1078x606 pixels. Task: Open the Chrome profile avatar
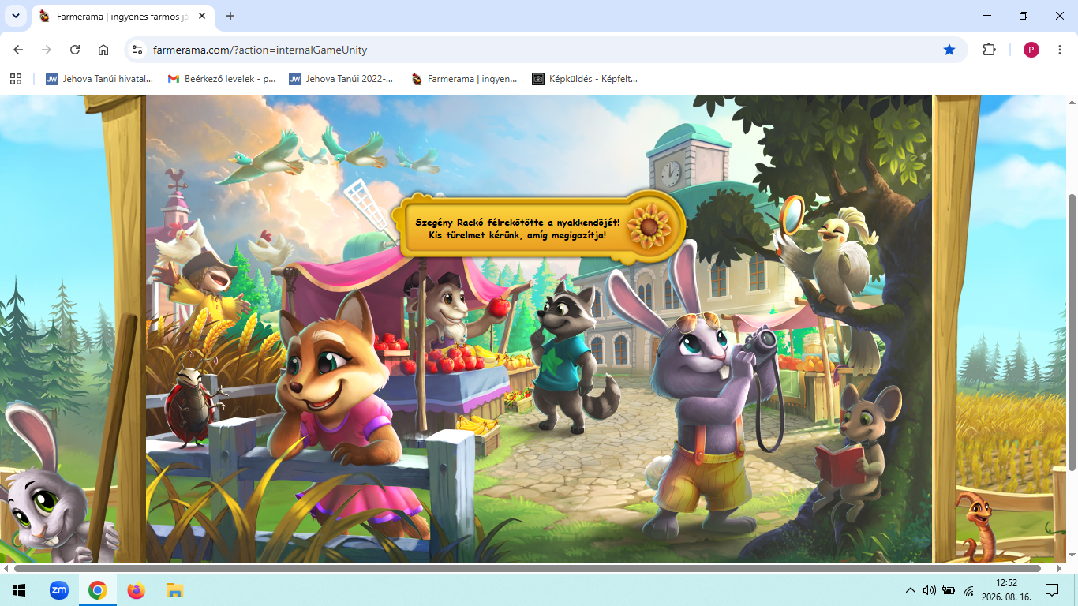coord(1031,50)
